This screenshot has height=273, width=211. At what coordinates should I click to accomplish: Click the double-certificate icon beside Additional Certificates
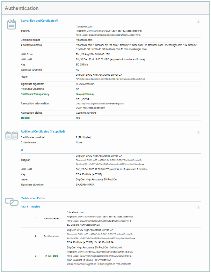pos(11,135)
